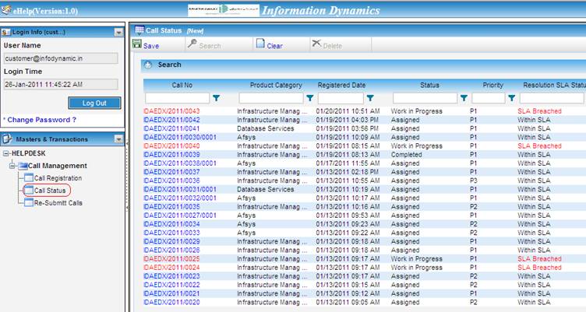The height and width of the screenshot is (312, 586).
Task: Collapse the Masters & Transactions panel
Action: 118,139
